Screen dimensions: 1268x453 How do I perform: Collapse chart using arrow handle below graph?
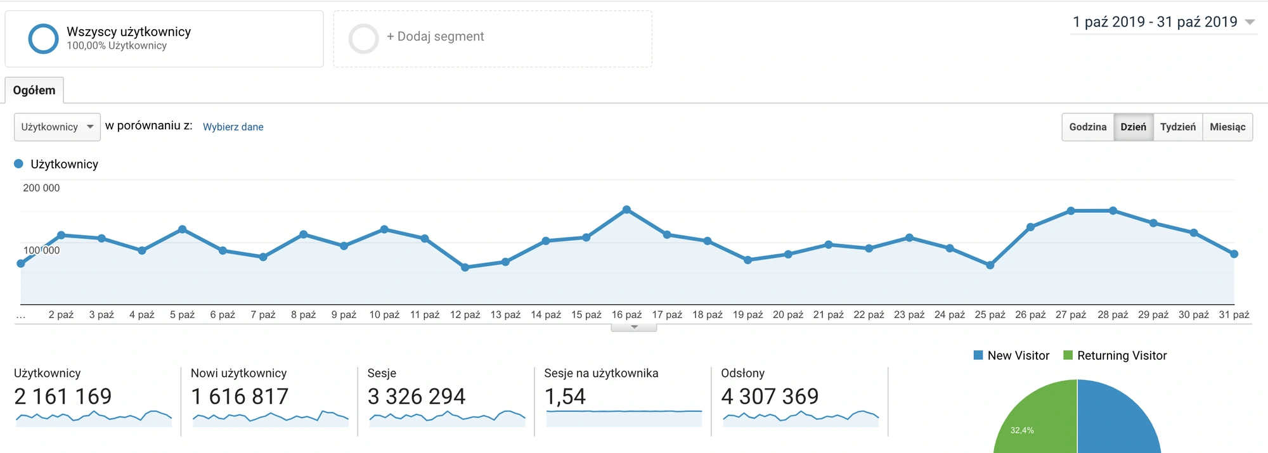pos(634,328)
